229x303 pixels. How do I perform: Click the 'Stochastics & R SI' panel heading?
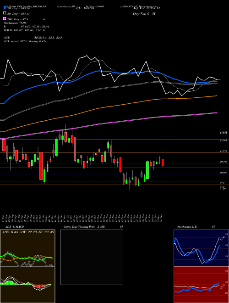click(196, 227)
